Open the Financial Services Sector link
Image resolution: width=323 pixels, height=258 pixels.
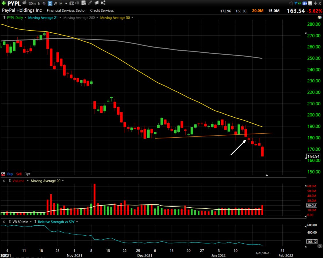[x=66, y=11]
